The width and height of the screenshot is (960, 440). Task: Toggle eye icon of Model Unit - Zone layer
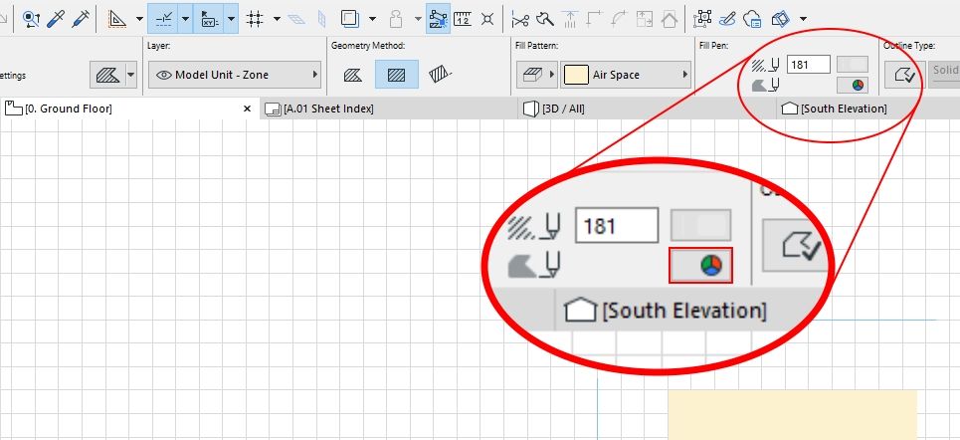coord(163,75)
